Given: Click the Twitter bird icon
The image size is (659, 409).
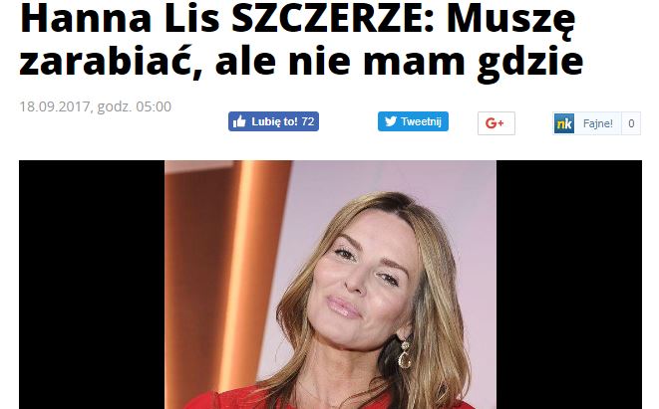Looking at the screenshot, I should 391,121.
